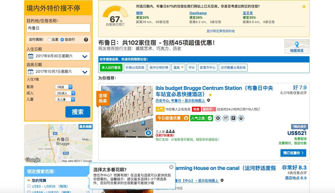Click the US$521 price

tap(297, 133)
